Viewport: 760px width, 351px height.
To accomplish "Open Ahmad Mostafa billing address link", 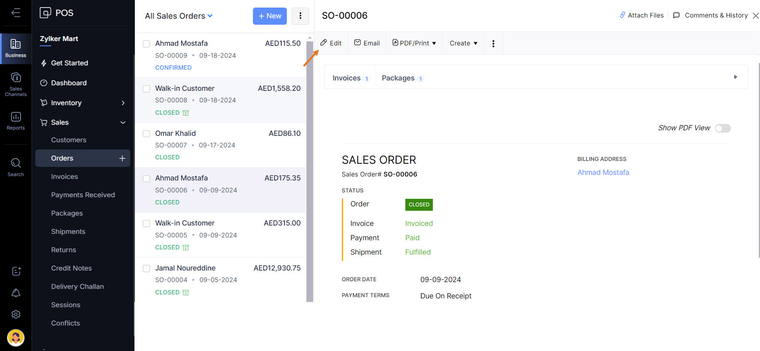I will (603, 173).
